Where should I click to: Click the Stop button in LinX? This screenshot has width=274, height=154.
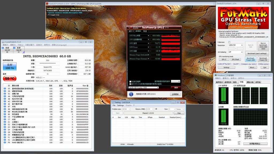coord(179,113)
